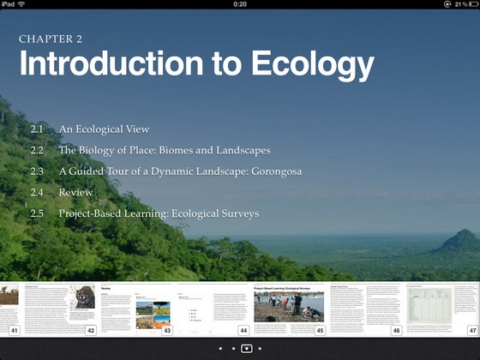Image resolution: width=480 pixels, height=360 pixels.
Task: Select the page 44 number badge
Action: click(243, 331)
